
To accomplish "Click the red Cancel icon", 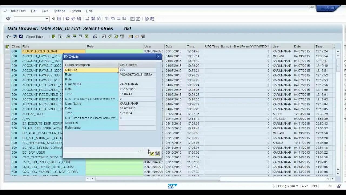I will (x=79, y=19).
